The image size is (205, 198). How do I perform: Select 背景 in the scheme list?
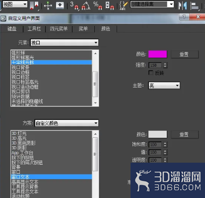[52, 167]
